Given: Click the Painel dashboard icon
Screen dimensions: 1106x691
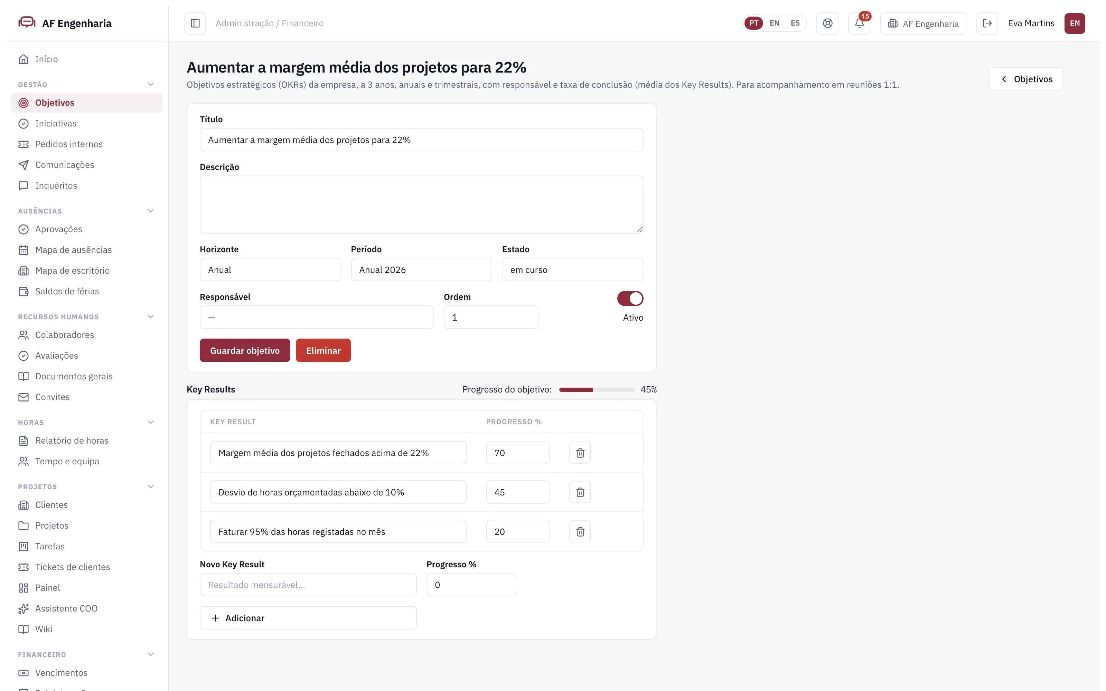Looking at the screenshot, I should 23,588.
